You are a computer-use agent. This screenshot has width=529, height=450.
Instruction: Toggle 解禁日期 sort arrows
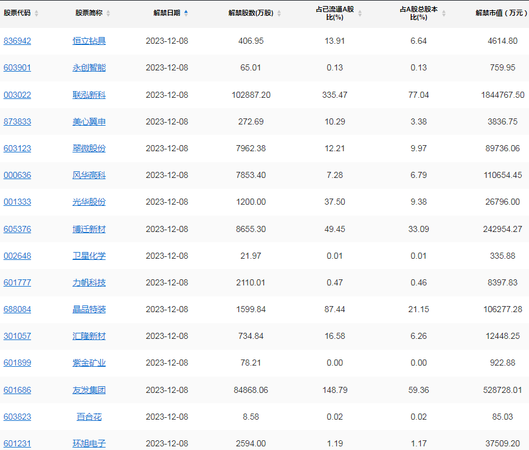[186, 13]
